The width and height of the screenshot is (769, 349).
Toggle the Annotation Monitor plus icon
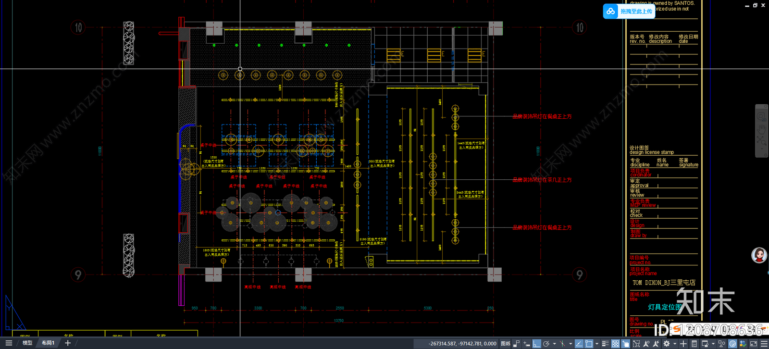(x=683, y=344)
